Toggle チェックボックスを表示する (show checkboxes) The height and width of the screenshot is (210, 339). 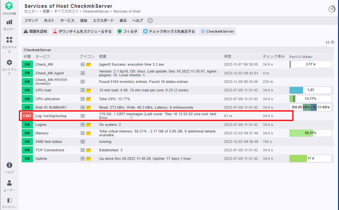coord(169,31)
